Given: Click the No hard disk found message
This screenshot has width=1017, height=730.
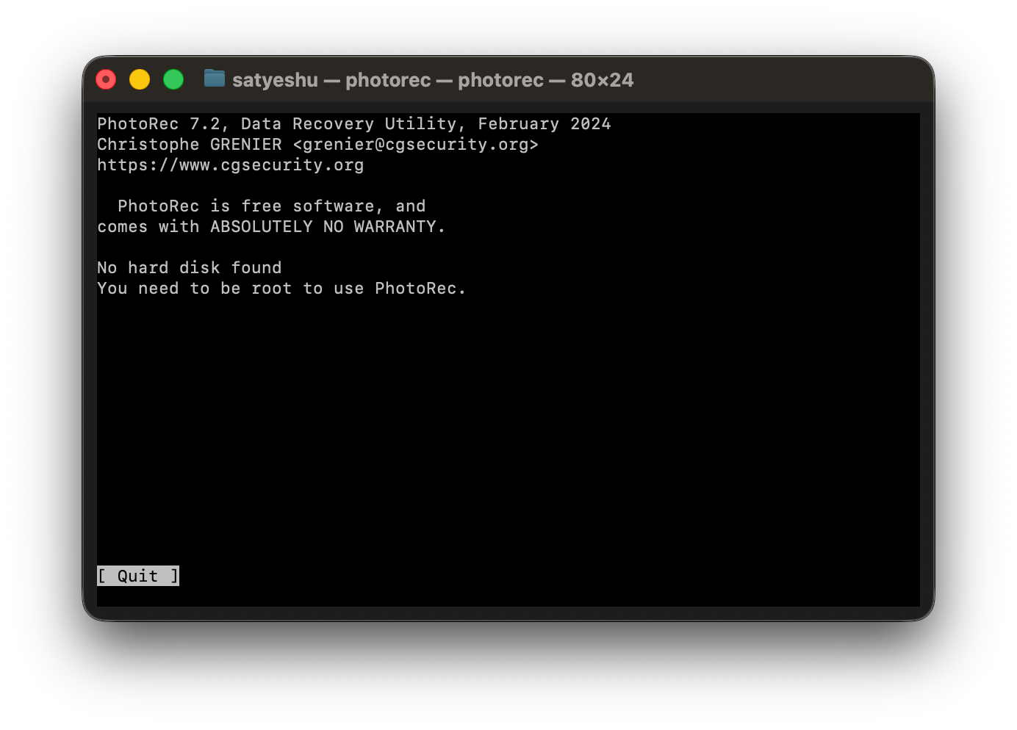Looking at the screenshot, I should 189,267.
